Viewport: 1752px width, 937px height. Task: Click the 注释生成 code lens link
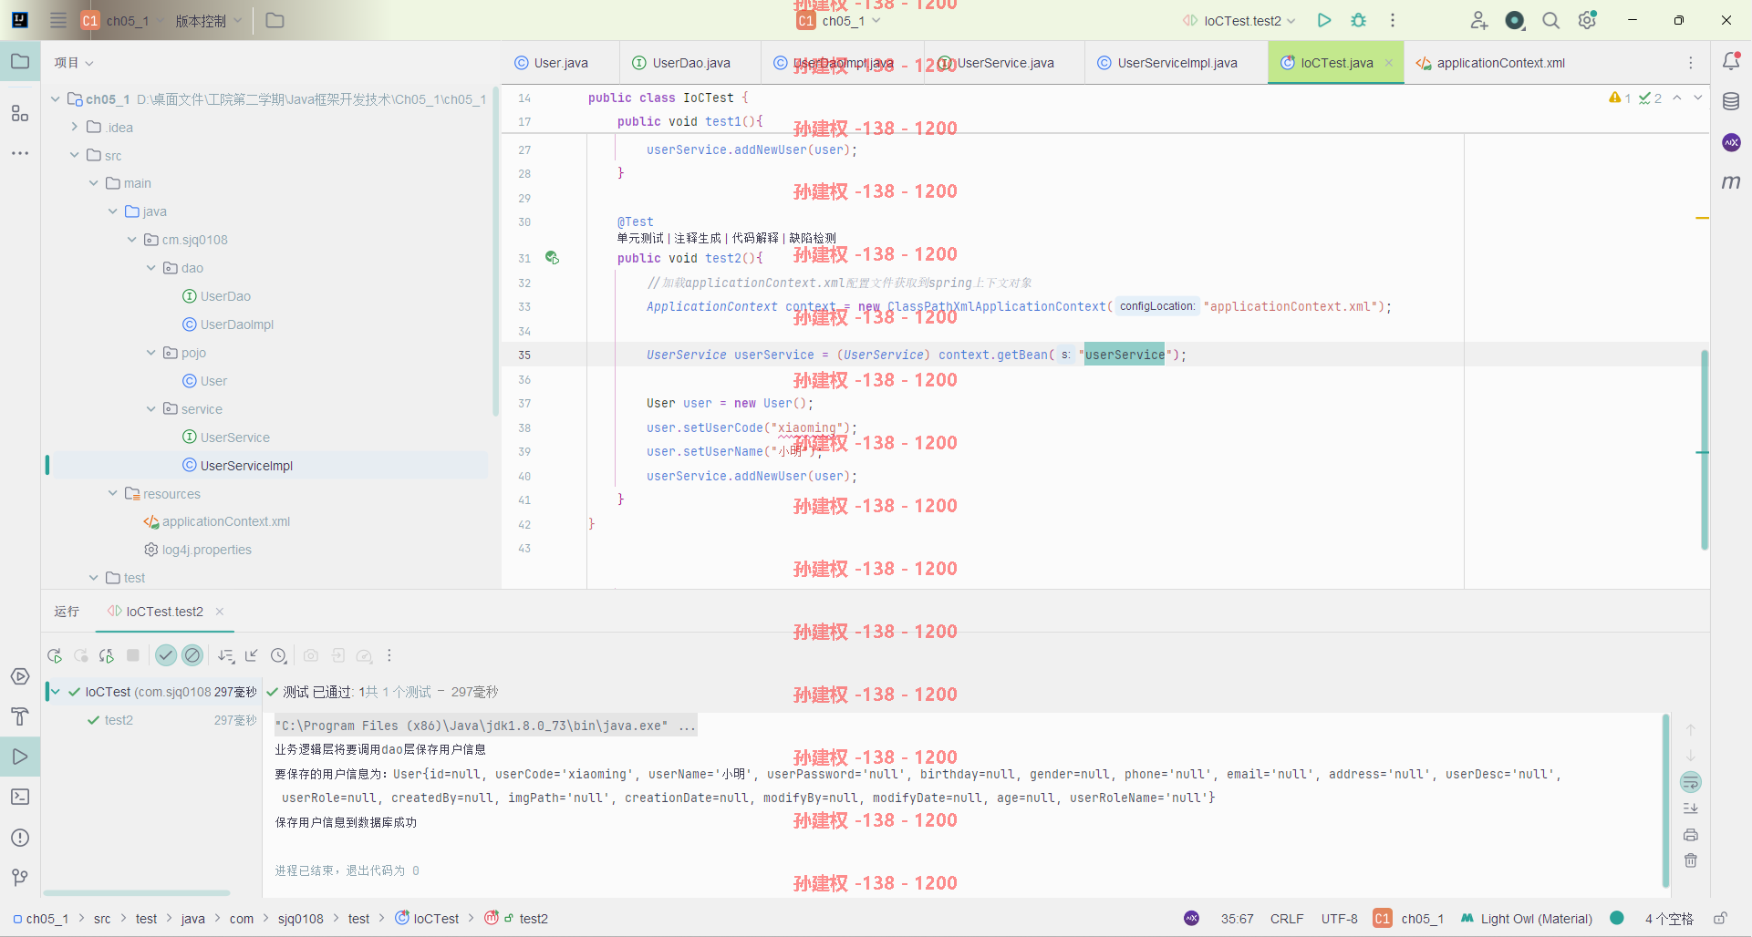[x=698, y=238]
